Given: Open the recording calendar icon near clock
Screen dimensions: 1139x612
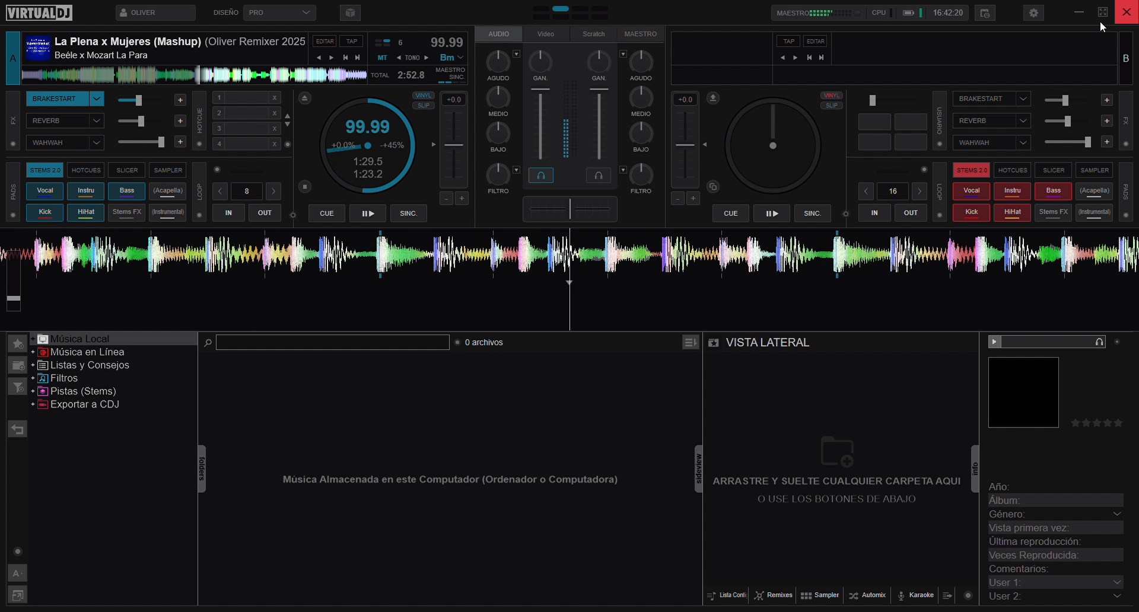Looking at the screenshot, I should click(985, 12).
